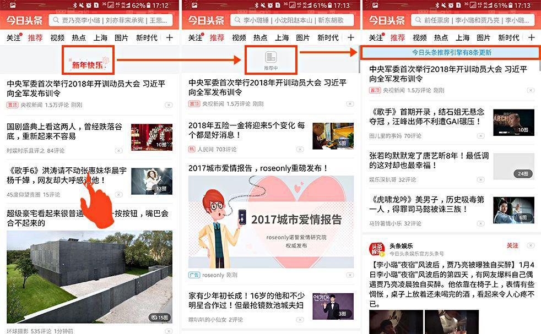Tap the 新年快乐 refresh banner graphic
Screen dimensions: 541x334
[x=88, y=63]
